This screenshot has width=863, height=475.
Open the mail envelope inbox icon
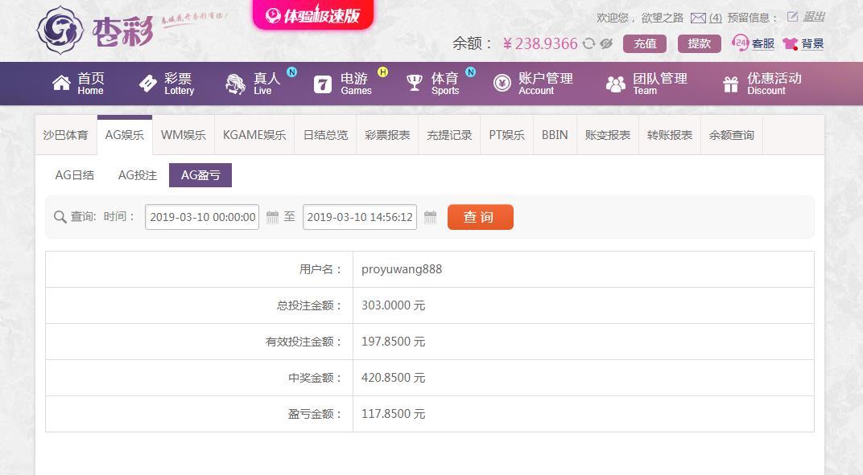(698, 18)
